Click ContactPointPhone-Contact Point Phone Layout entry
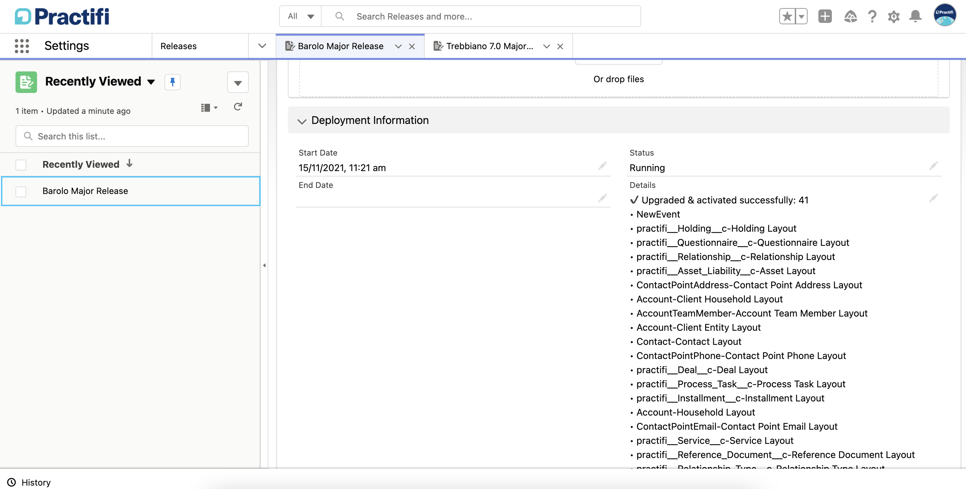Image resolution: width=966 pixels, height=489 pixels. [741, 356]
